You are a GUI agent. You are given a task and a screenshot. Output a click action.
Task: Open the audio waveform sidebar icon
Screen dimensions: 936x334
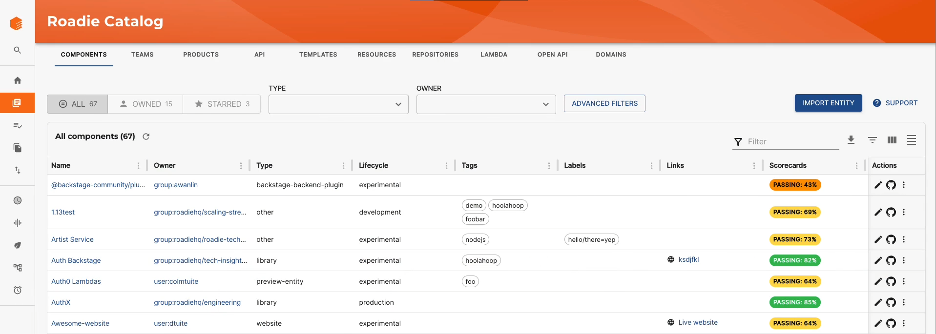point(17,223)
